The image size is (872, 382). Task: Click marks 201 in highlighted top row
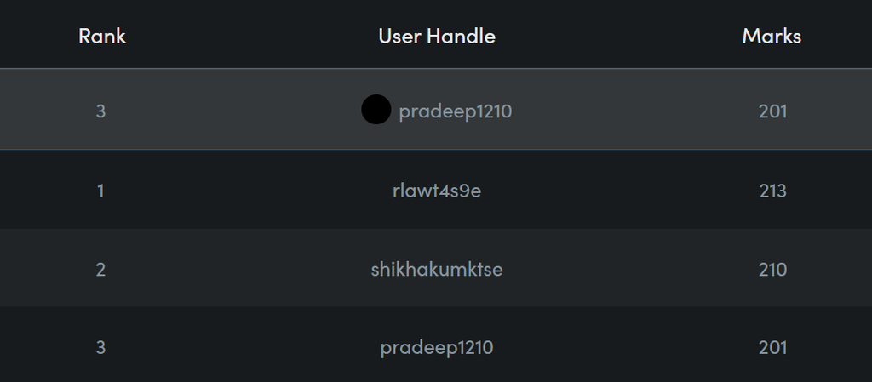click(772, 111)
